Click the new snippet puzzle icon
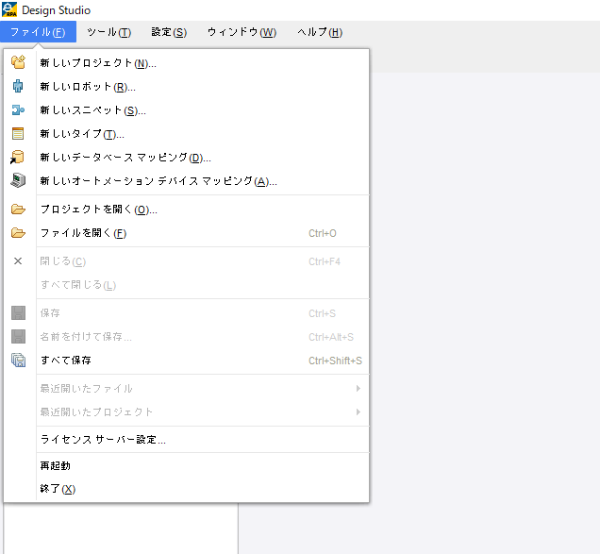 pos(18,109)
